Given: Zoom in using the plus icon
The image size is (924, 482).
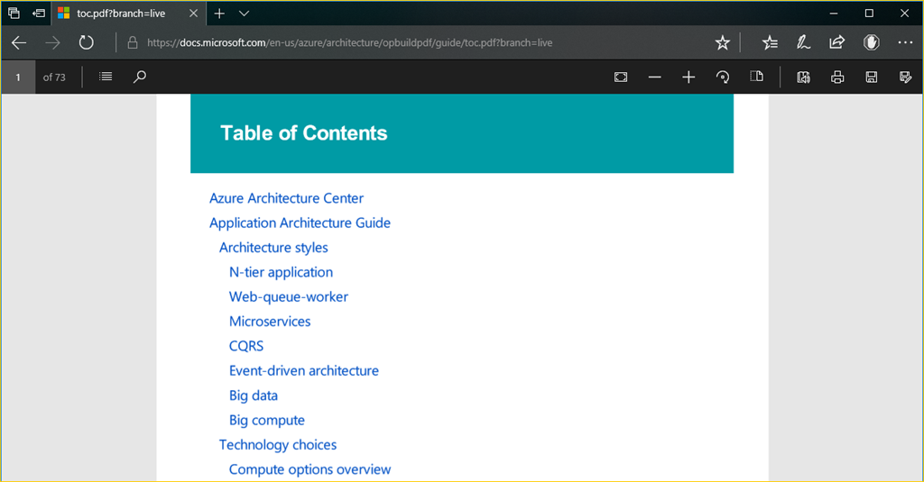Looking at the screenshot, I should tap(688, 77).
